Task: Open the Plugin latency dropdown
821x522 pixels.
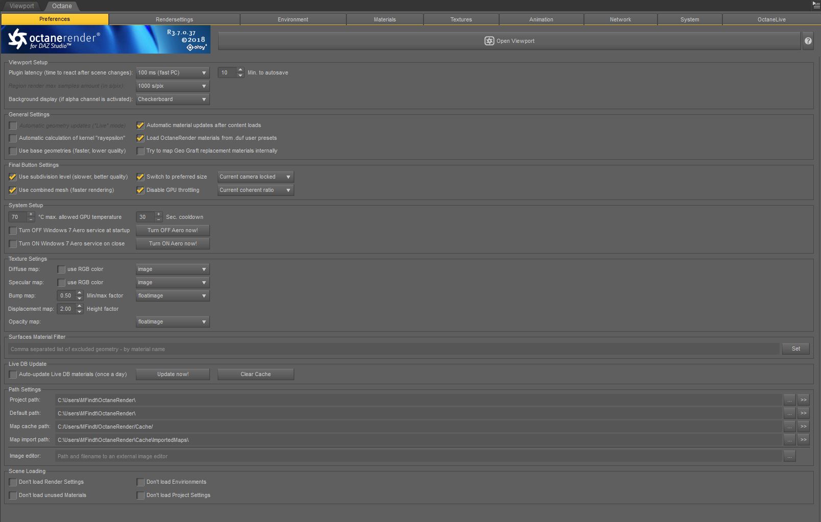Action: click(173, 73)
